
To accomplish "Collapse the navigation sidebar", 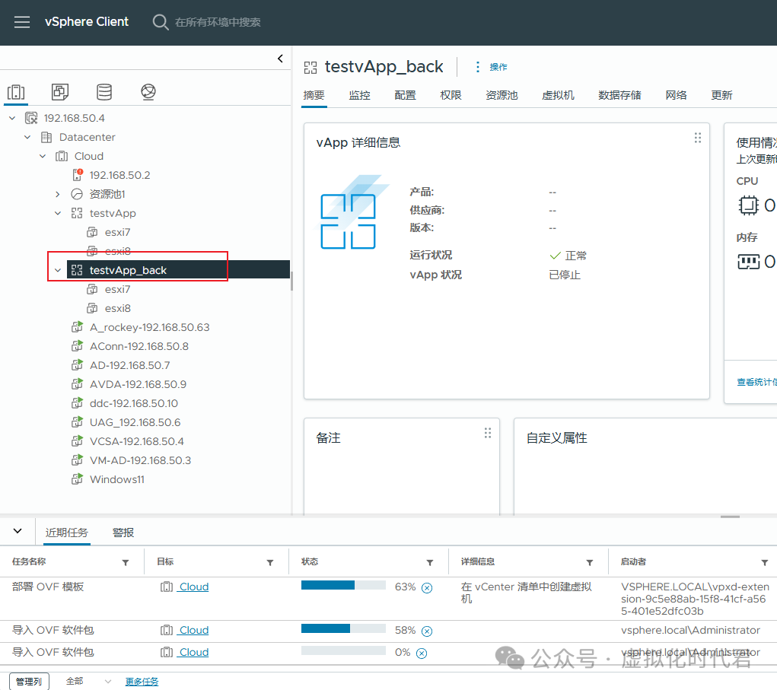I will [x=281, y=59].
